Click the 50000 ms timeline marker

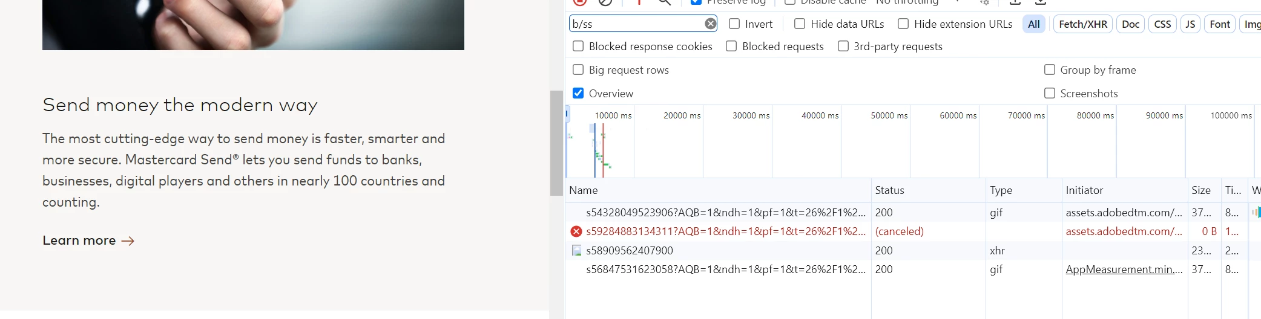pos(889,115)
